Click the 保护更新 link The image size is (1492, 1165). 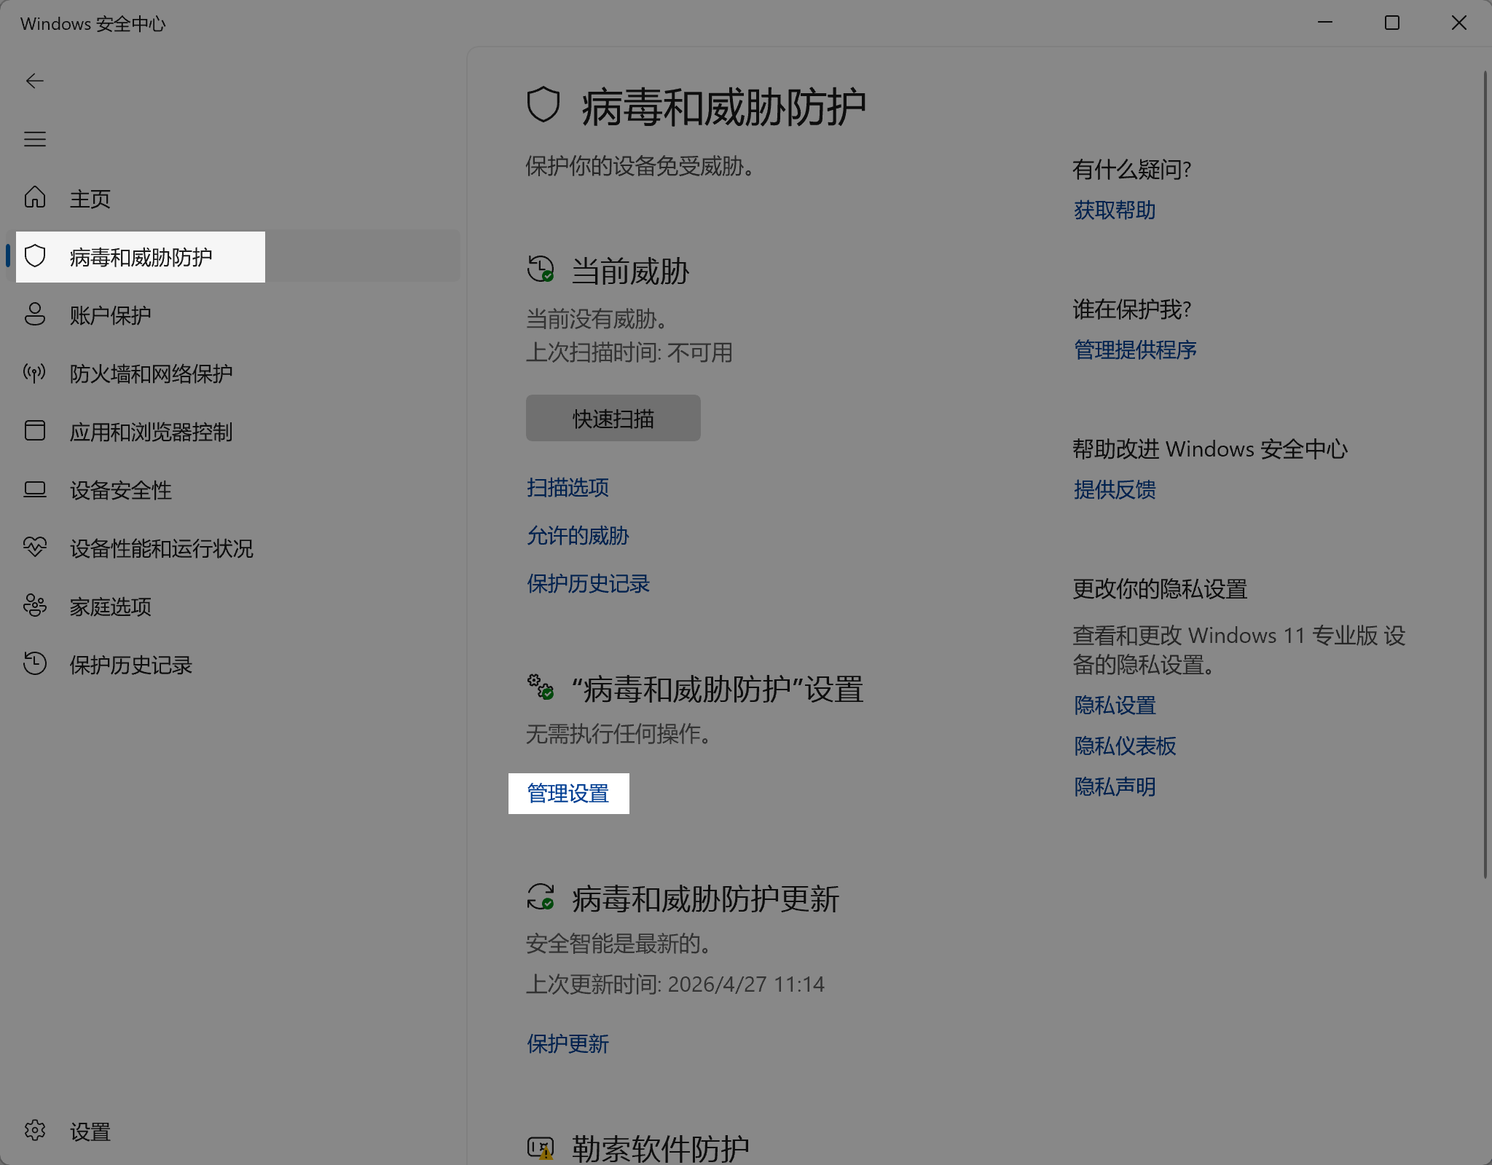[x=568, y=1044]
